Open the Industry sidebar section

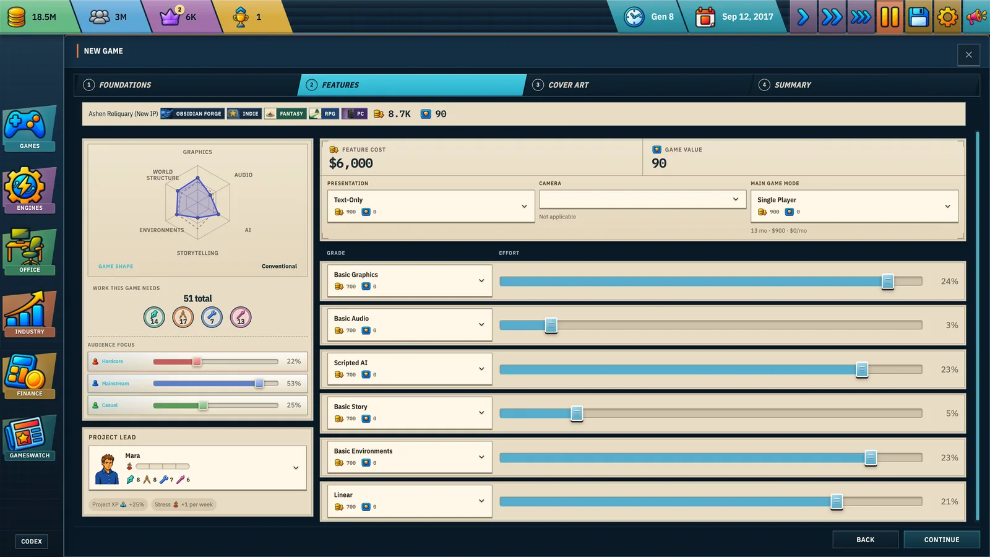[x=29, y=314]
